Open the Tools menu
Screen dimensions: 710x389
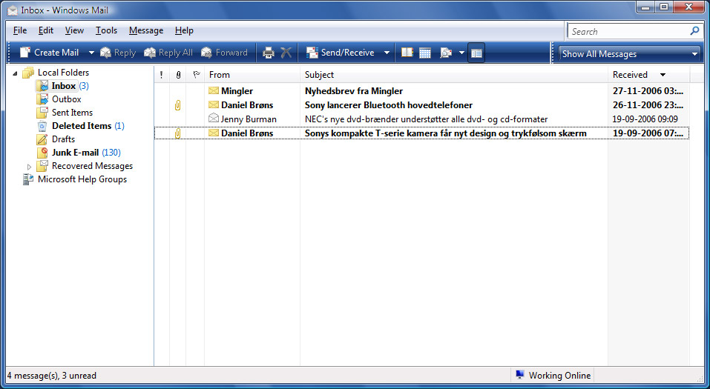pyautogui.click(x=106, y=30)
